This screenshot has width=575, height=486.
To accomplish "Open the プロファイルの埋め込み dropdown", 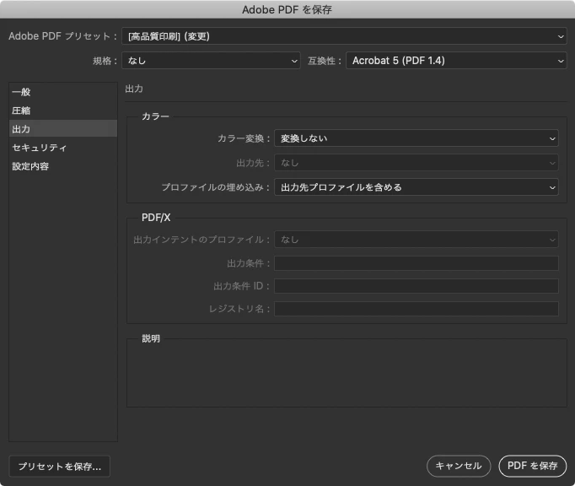I will [416, 187].
